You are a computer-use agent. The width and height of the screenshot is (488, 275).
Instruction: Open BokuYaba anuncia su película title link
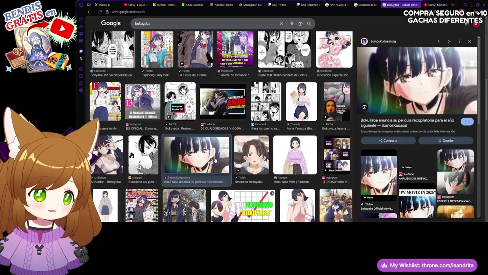(407, 123)
